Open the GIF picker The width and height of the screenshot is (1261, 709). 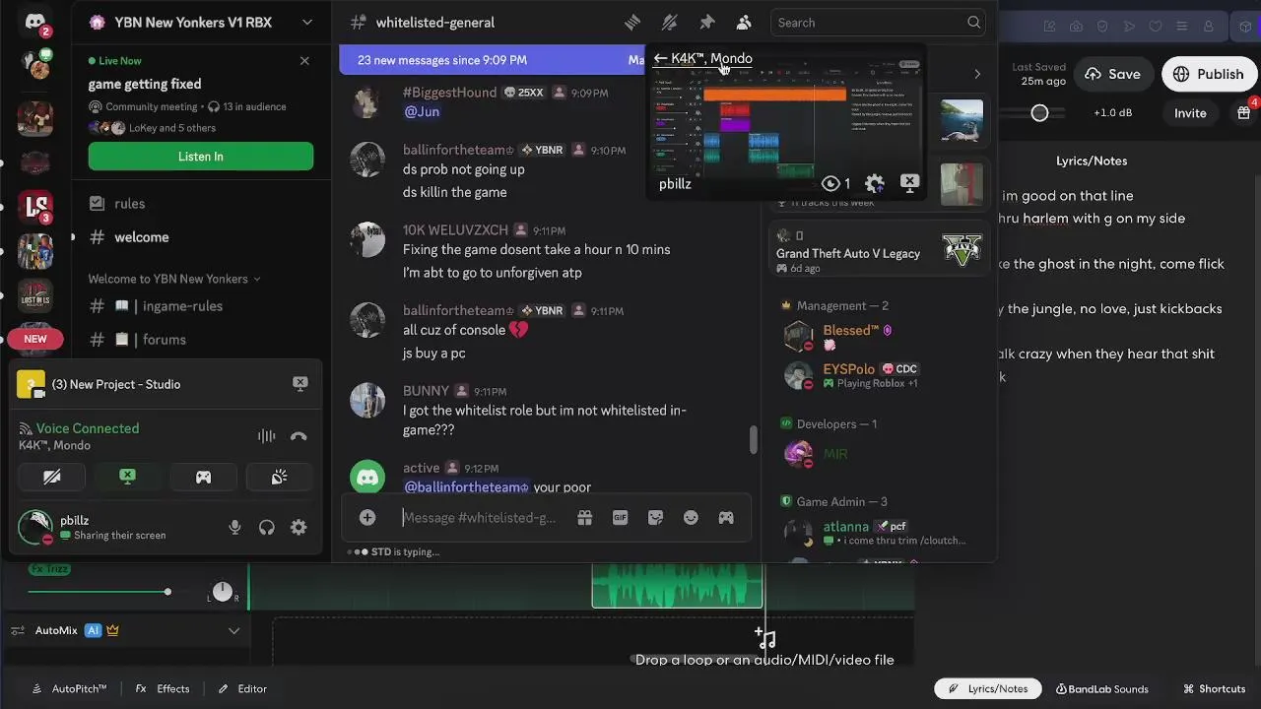(620, 517)
